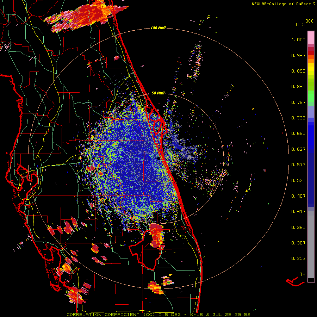Select the 0.893 scale value
The width and height of the screenshot is (317, 317).
(298, 71)
